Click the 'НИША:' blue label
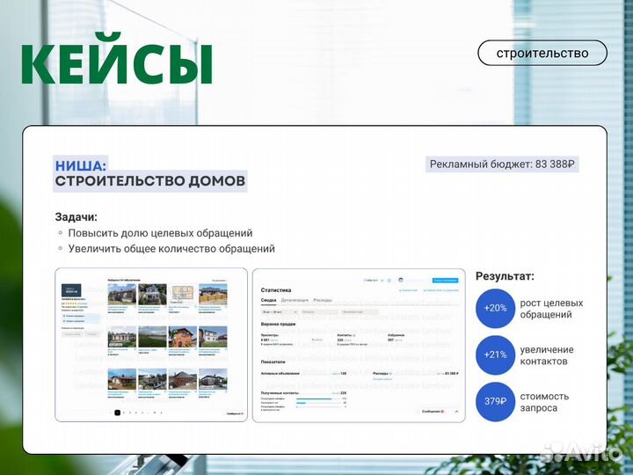Screen dimensions: 633x475 point(80,165)
